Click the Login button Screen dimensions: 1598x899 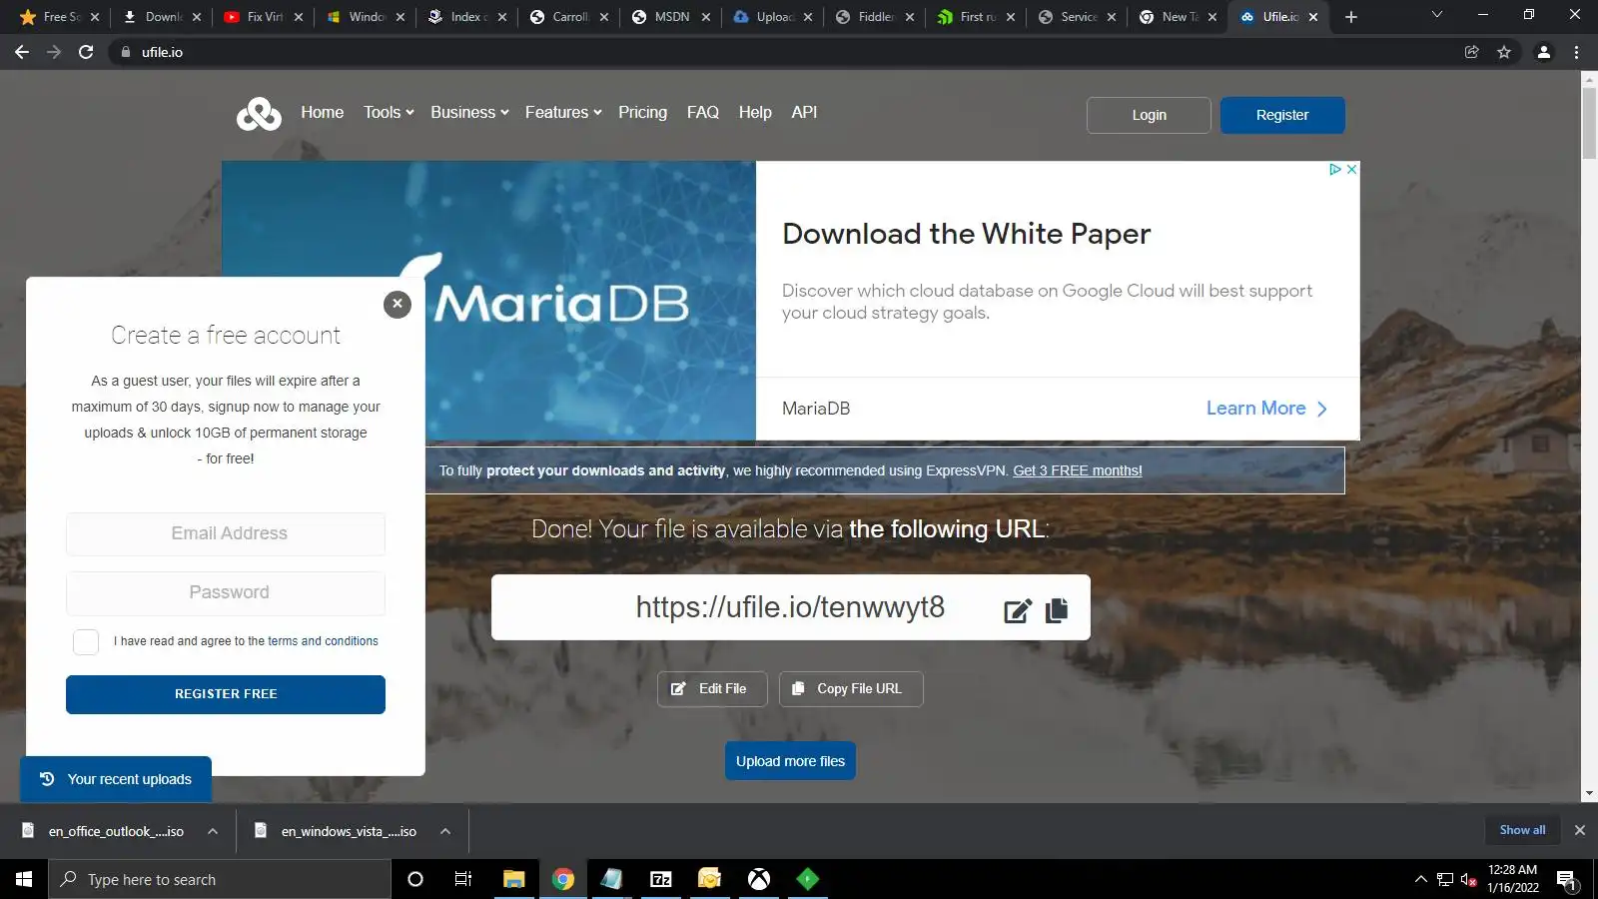[x=1149, y=115]
